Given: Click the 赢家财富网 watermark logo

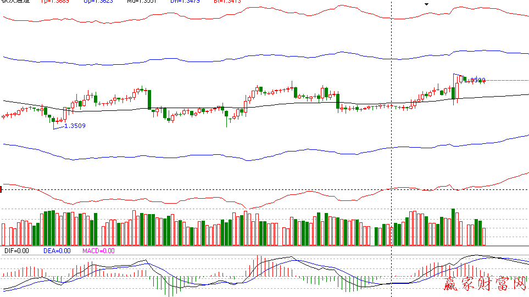Looking at the screenshot, I should 485,284.
